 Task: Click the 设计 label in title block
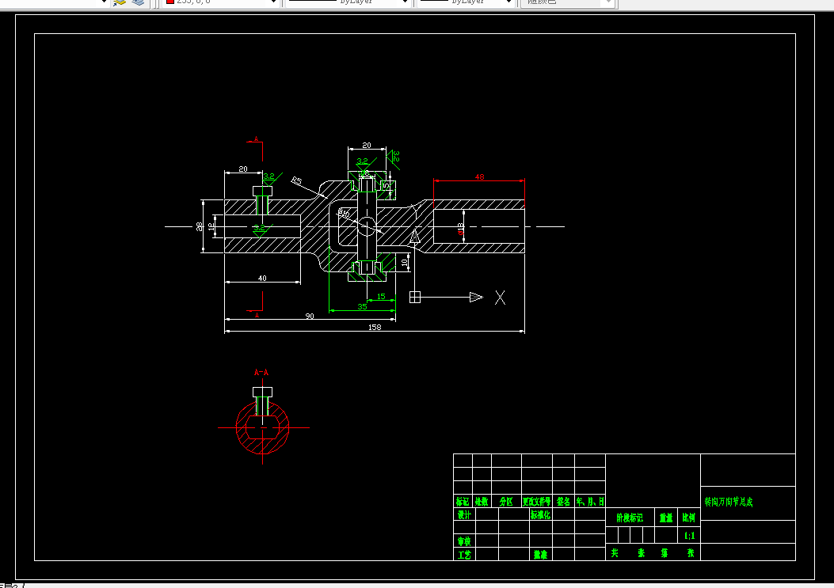click(x=464, y=514)
